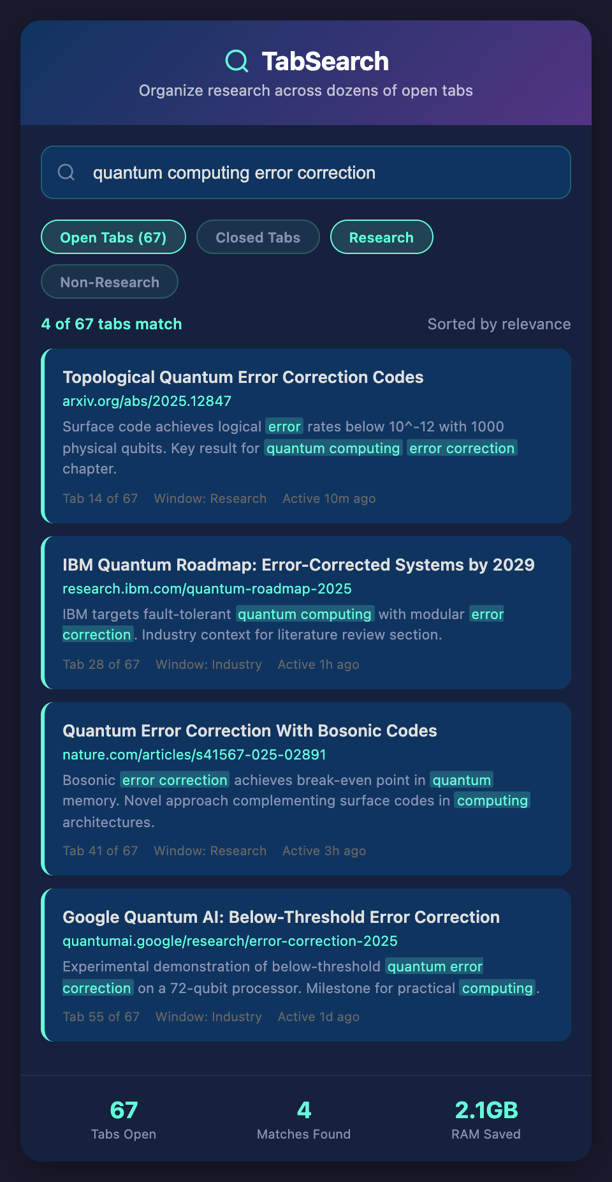The image size is (612, 1182).
Task: Toggle the Research filter chip
Action: coord(381,237)
